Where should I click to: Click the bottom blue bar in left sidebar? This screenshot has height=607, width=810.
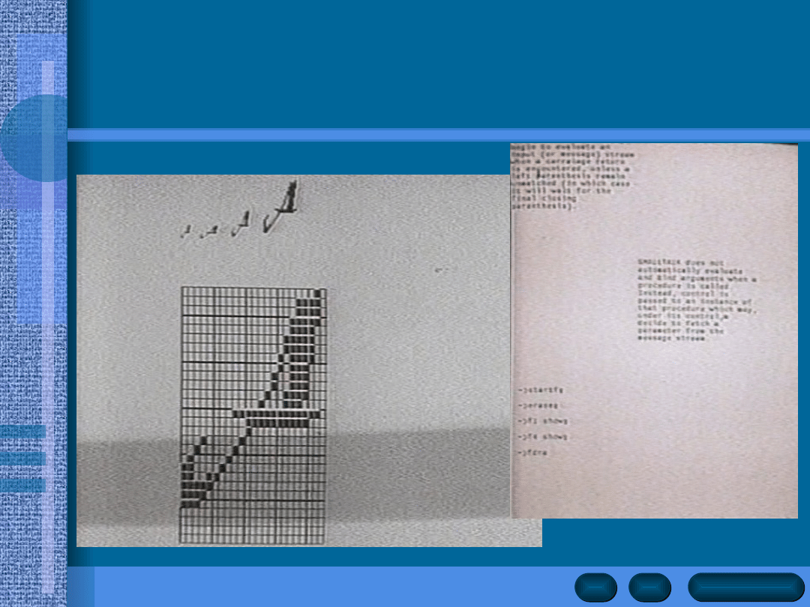pyautogui.click(x=22, y=486)
